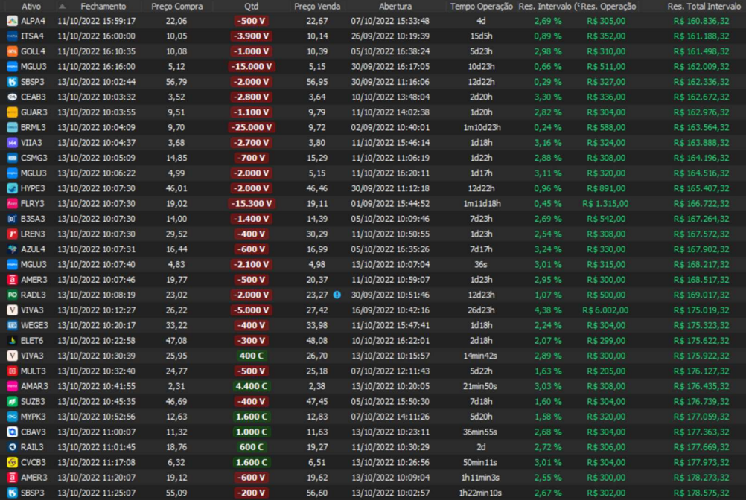Sort by the Preço Compra column header

(x=176, y=6)
